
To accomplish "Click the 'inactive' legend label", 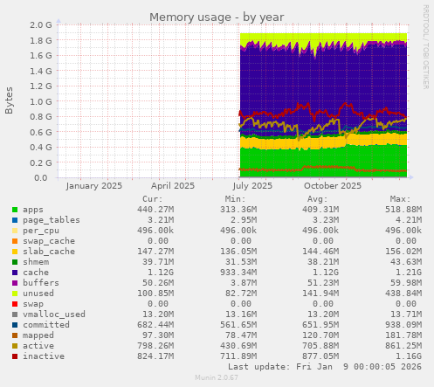I will click(44, 356).
